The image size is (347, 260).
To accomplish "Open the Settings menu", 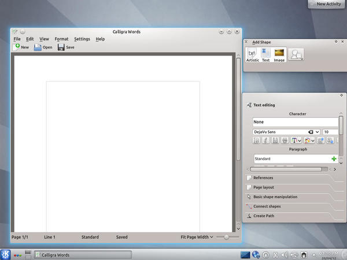I will [82, 39].
